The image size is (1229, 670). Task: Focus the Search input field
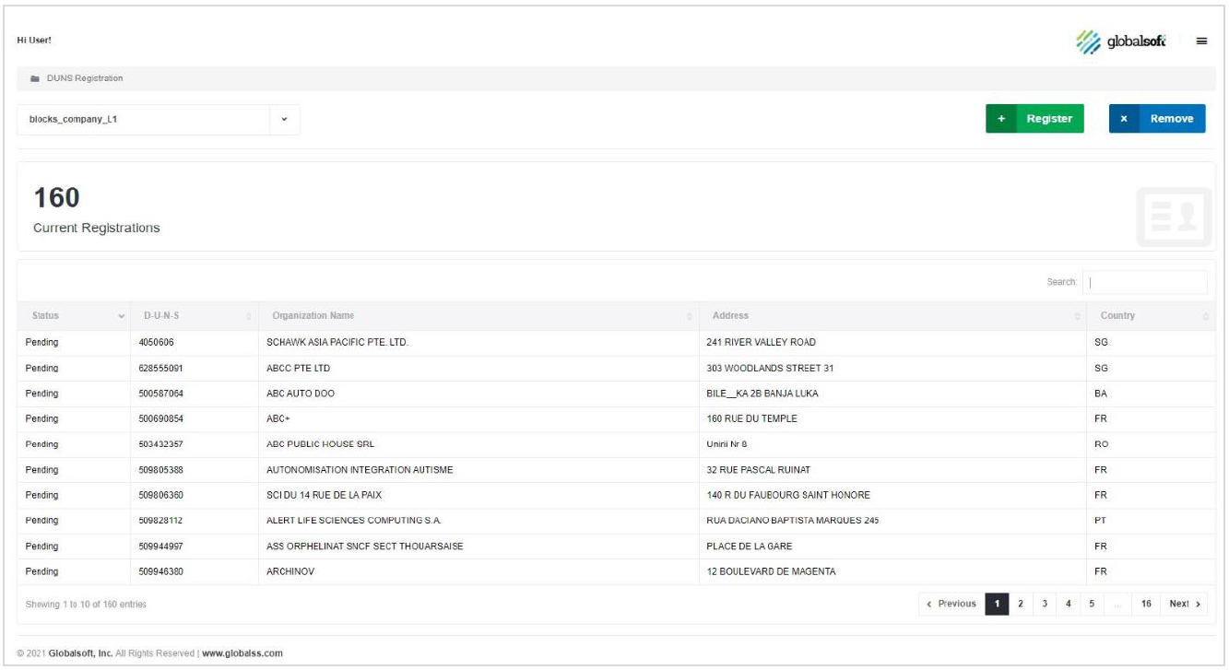pyautogui.click(x=1144, y=282)
